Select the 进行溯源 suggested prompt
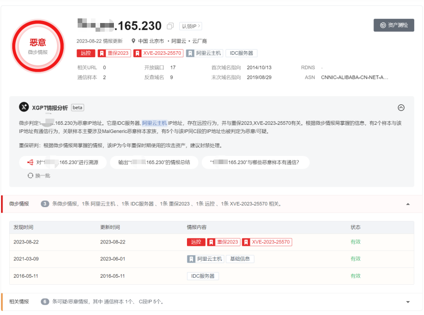This screenshot has width=424, height=315. [63, 163]
